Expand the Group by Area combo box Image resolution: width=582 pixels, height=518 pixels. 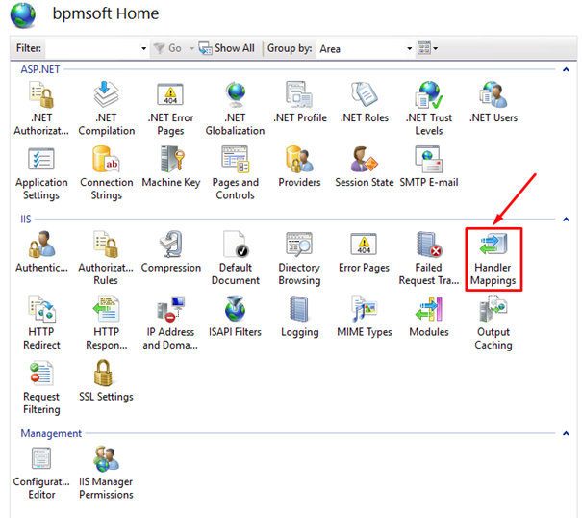408,48
